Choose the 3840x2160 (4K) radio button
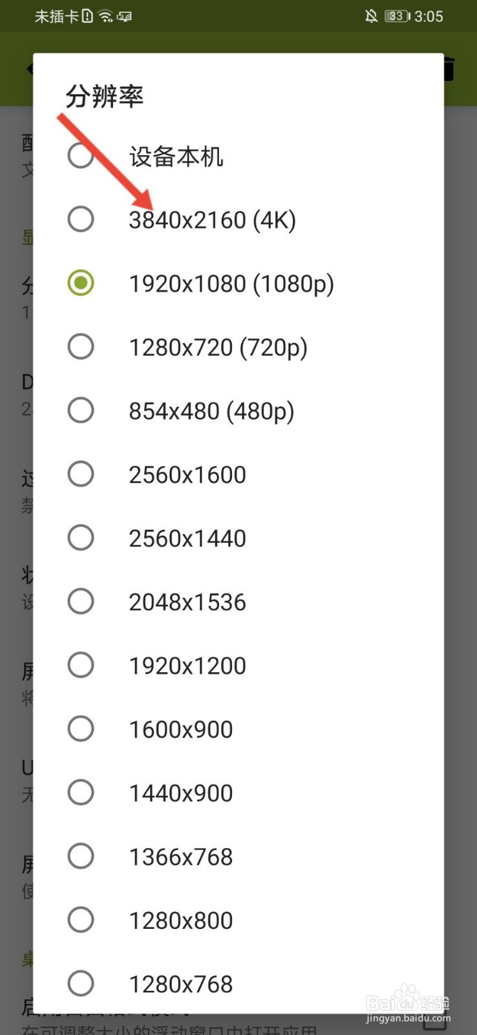The width and height of the screenshot is (477, 1035). point(81,219)
